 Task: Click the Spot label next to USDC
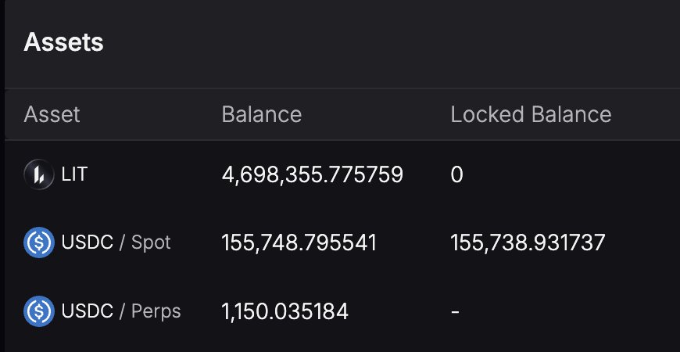151,243
